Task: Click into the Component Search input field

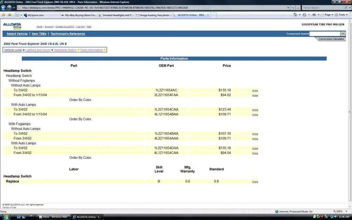Action: click(x=325, y=34)
